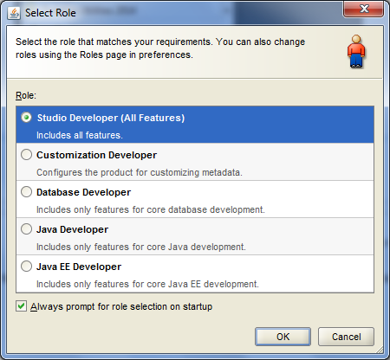Cancel the Select Role dialog

[346, 337]
